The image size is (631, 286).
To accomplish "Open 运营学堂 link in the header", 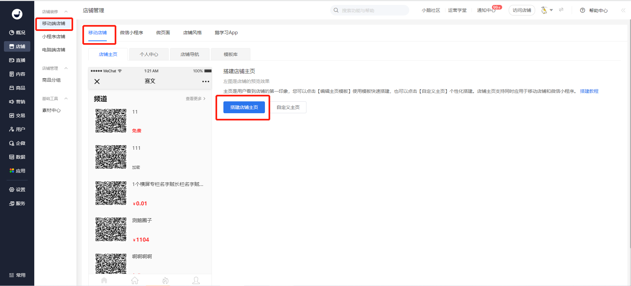I will [457, 10].
